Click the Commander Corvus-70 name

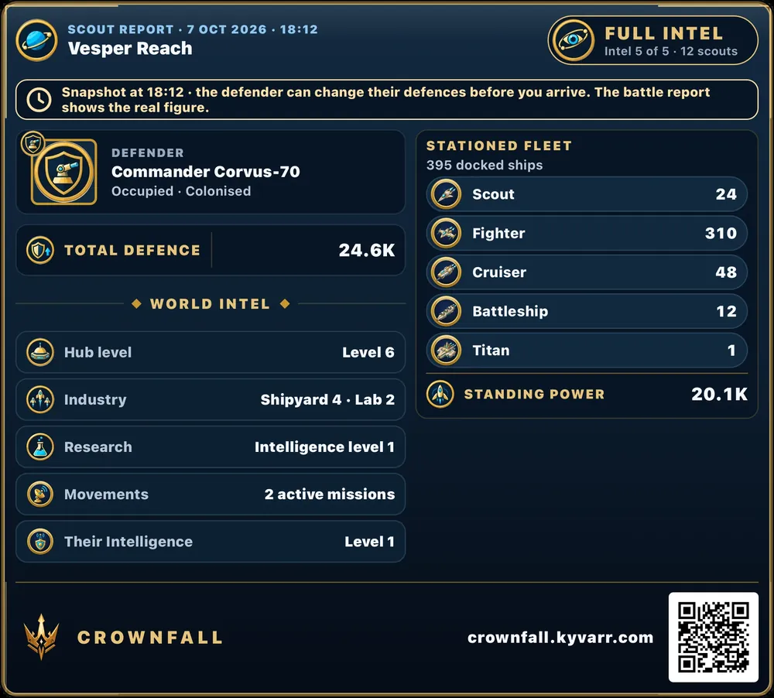pyautogui.click(x=205, y=171)
